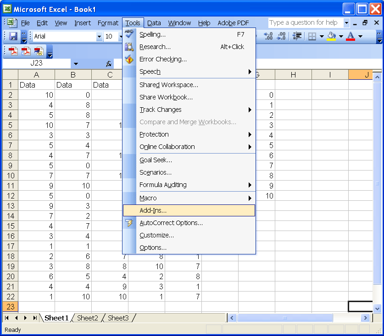
Task: Click the second Adobe PDF email icon
Action: [x=26, y=51]
